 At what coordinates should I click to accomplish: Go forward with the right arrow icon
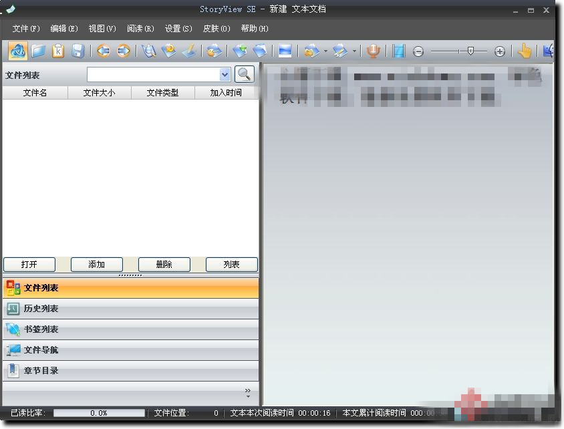coord(124,51)
